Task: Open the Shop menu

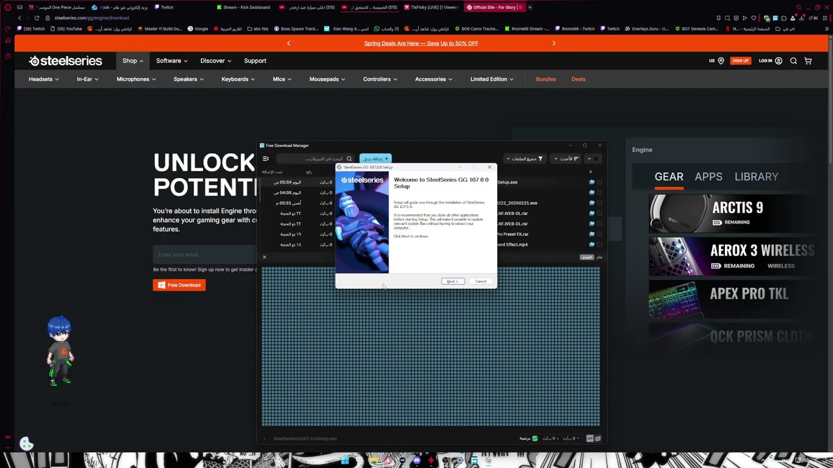Action: click(133, 60)
